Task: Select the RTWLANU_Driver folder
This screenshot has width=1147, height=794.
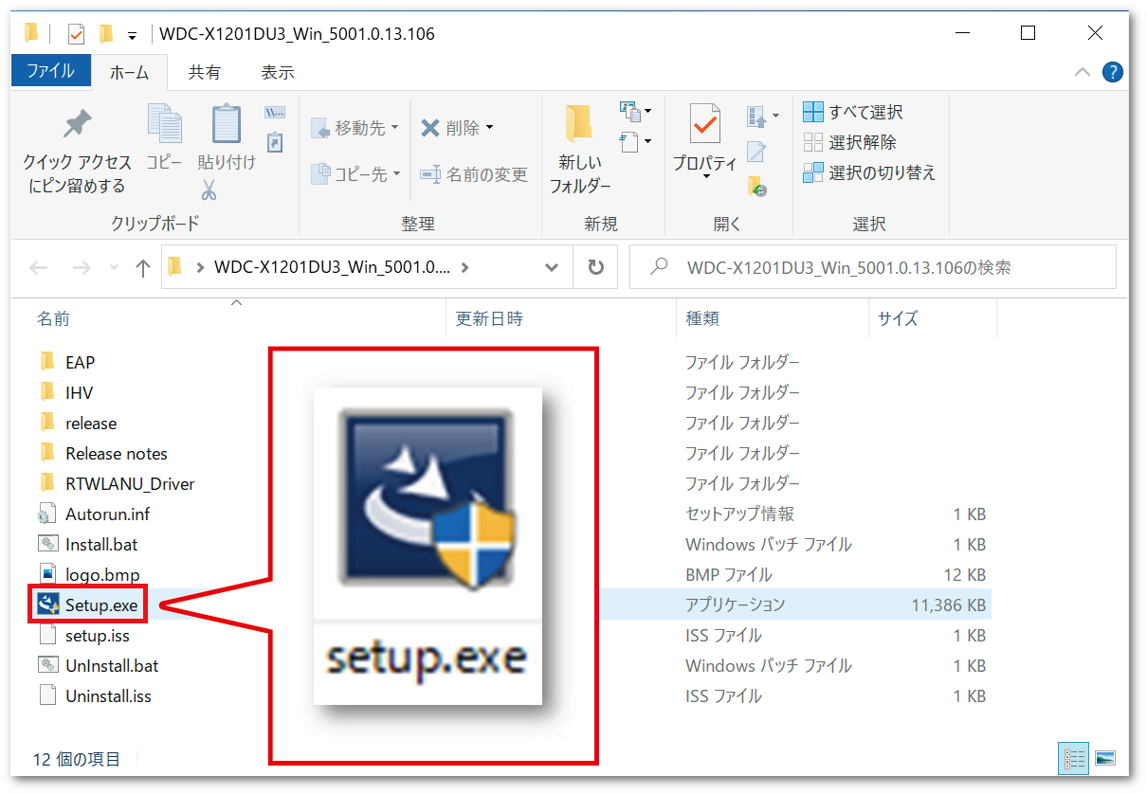Action: click(x=130, y=483)
